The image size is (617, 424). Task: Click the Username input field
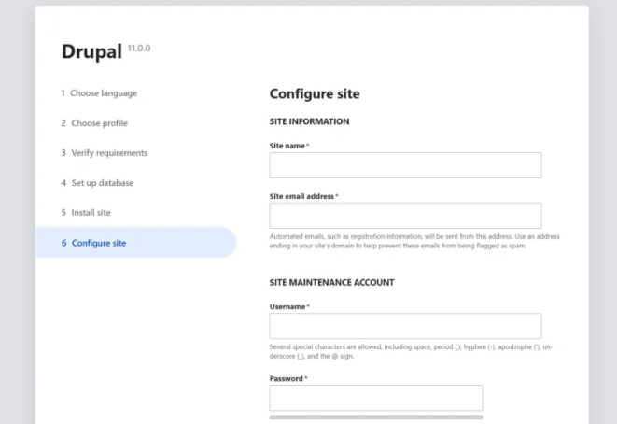coord(405,326)
